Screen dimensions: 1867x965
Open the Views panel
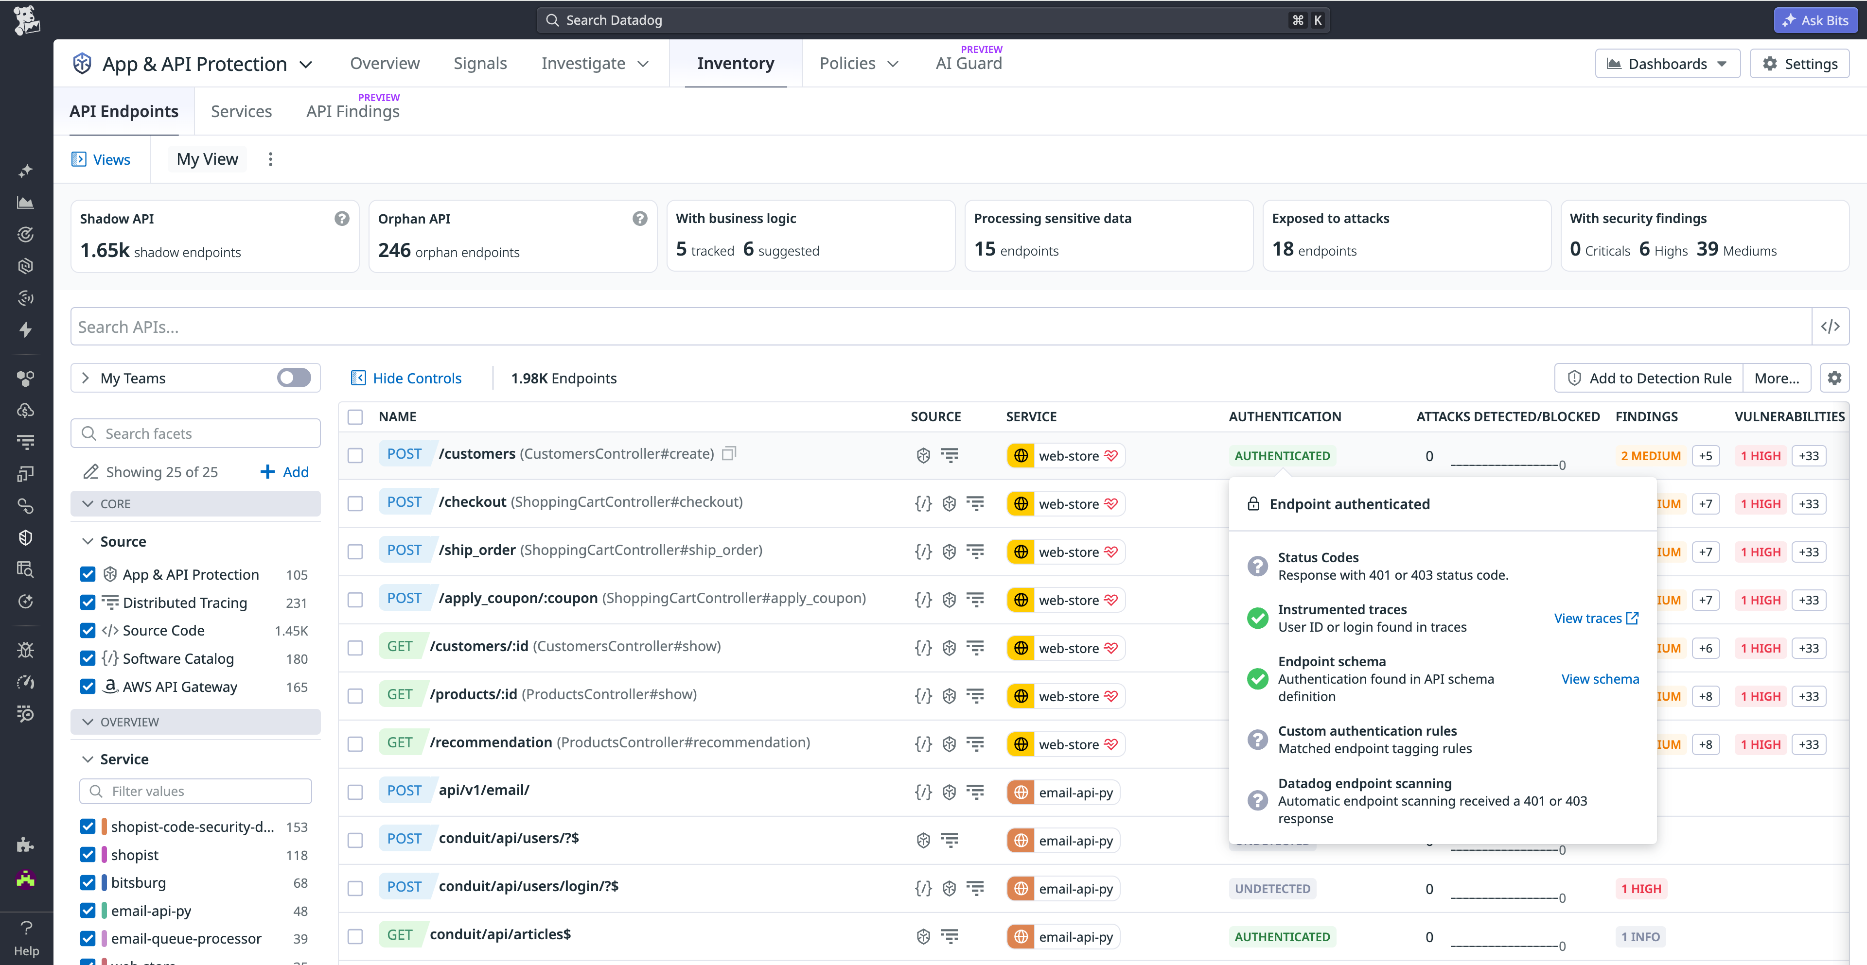pos(101,159)
